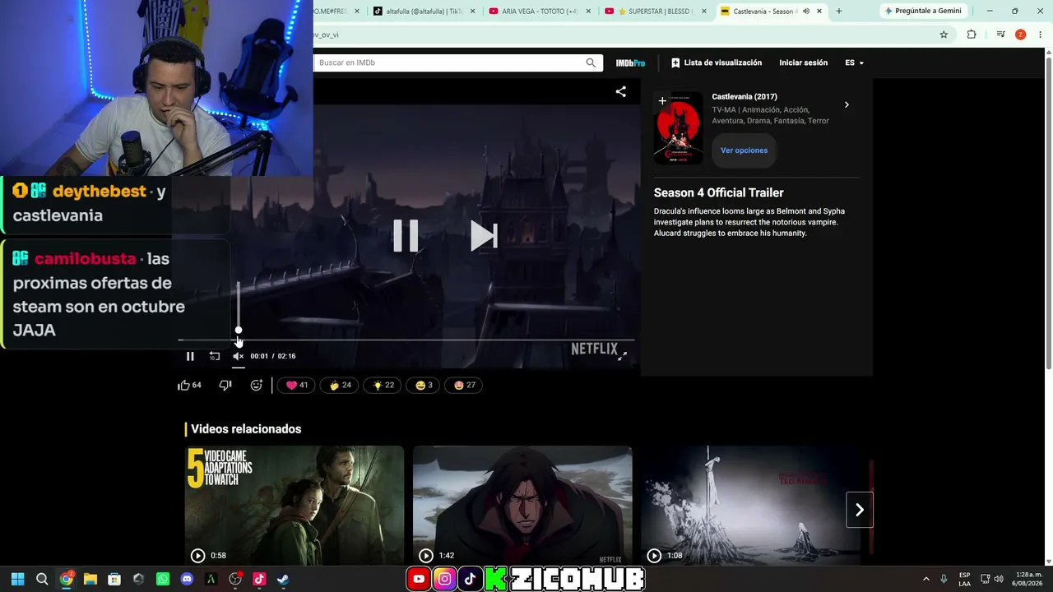
Task: Open the ES language dropdown
Action: point(854,62)
